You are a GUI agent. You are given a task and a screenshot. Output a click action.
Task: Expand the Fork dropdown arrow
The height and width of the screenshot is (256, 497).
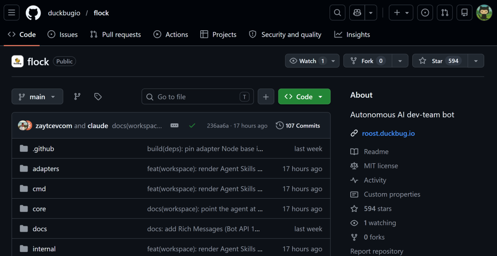tap(400, 61)
